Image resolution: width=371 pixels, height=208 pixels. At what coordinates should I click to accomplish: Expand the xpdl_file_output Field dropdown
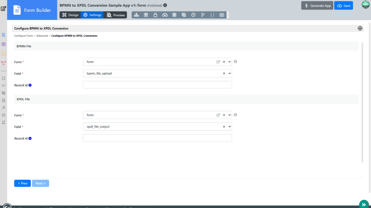pyautogui.click(x=230, y=127)
